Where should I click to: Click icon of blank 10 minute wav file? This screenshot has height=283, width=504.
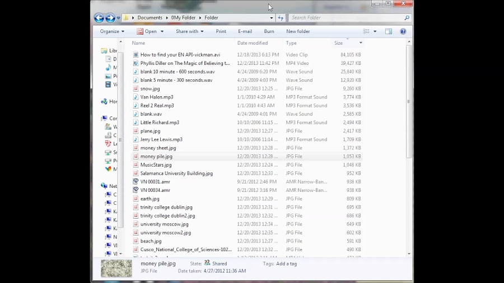pos(136,72)
